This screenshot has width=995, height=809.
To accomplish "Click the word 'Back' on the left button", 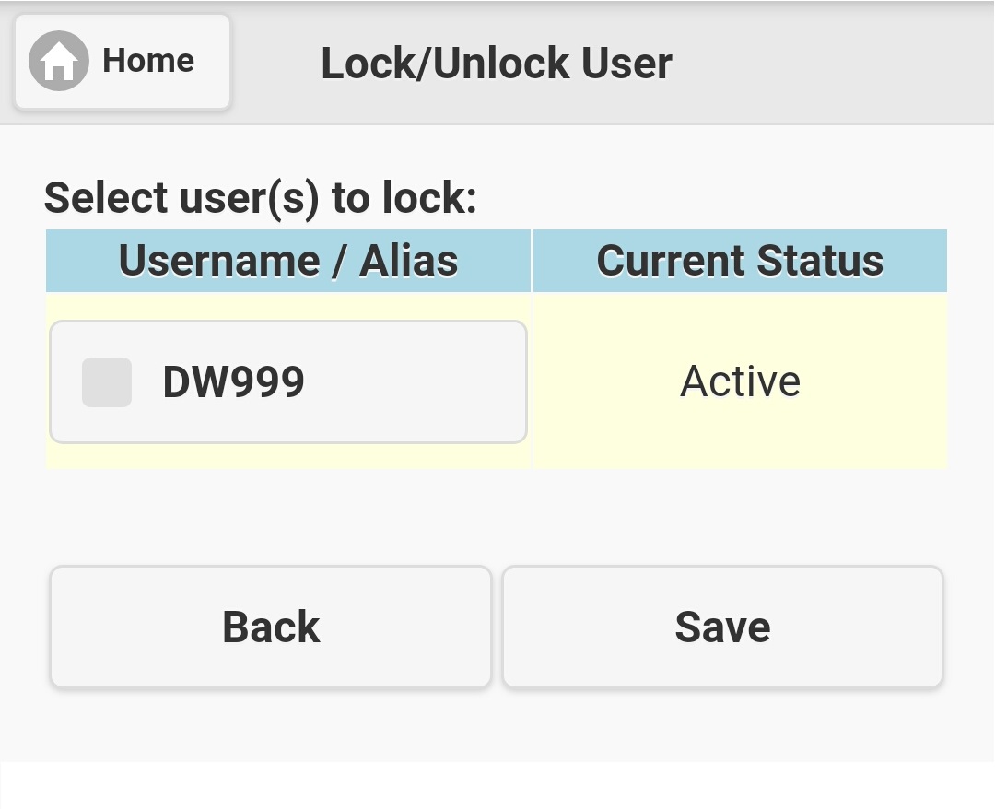I will pyautogui.click(x=271, y=627).
